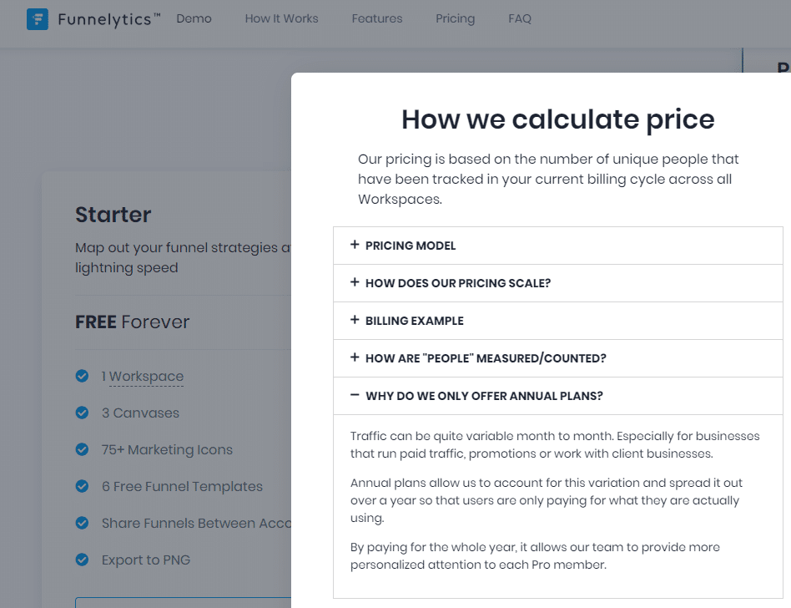This screenshot has width=791, height=608.
Task: Open the FAQ navigation link
Action: pyautogui.click(x=520, y=18)
